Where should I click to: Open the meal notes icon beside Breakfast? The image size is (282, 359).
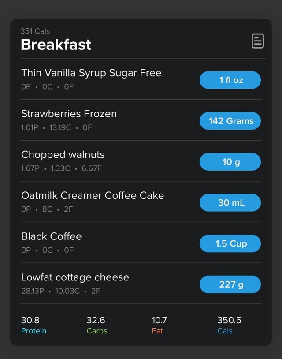pyautogui.click(x=258, y=41)
